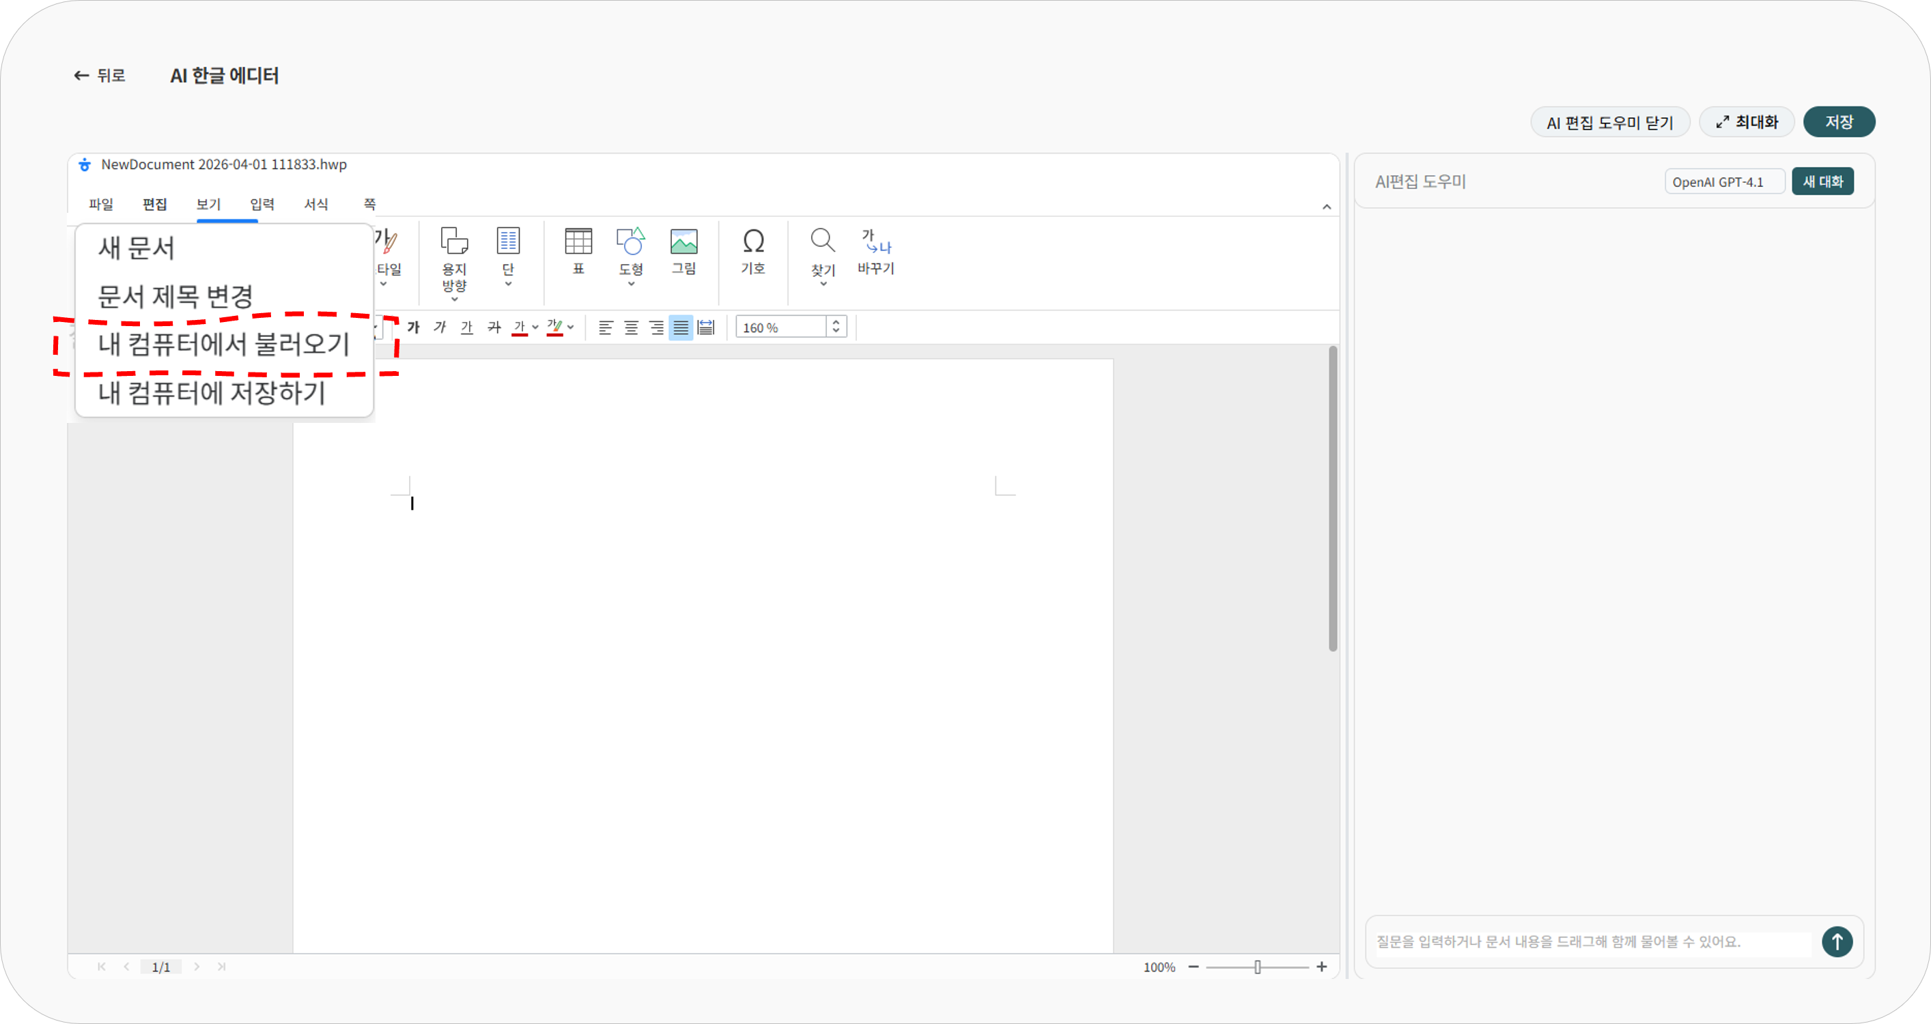The image size is (1931, 1024).
Task: Enable justify alignment button
Action: pyautogui.click(x=681, y=327)
